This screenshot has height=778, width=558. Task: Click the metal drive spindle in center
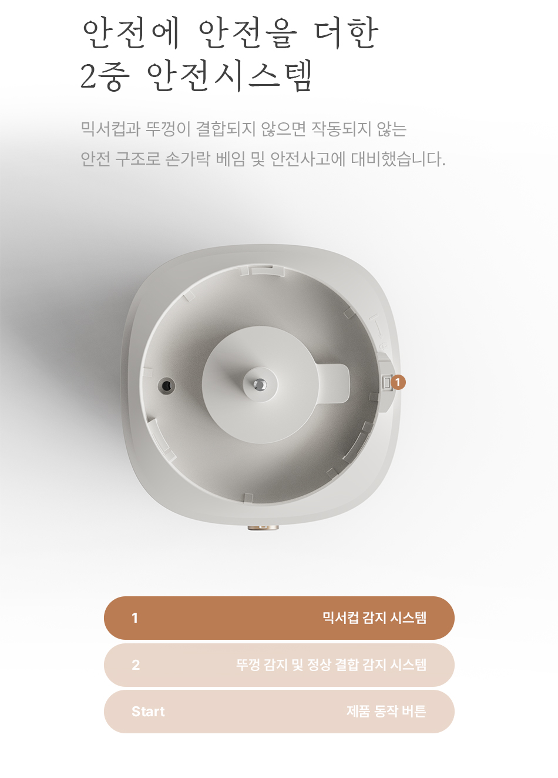(x=260, y=384)
